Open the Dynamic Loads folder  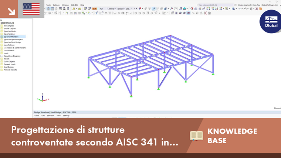click(x=9, y=64)
